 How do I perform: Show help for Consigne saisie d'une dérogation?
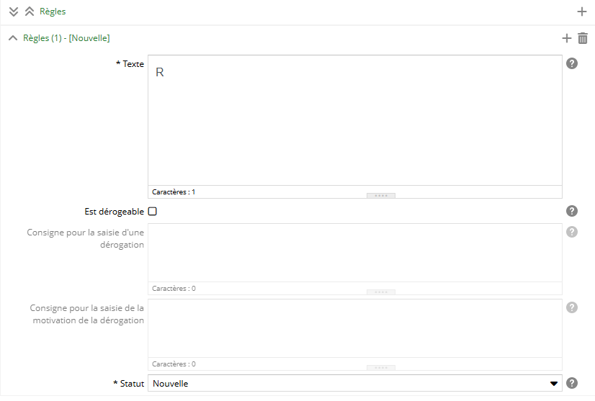572,232
